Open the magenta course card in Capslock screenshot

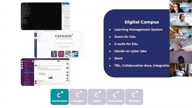pyautogui.click(x=61, y=54)
